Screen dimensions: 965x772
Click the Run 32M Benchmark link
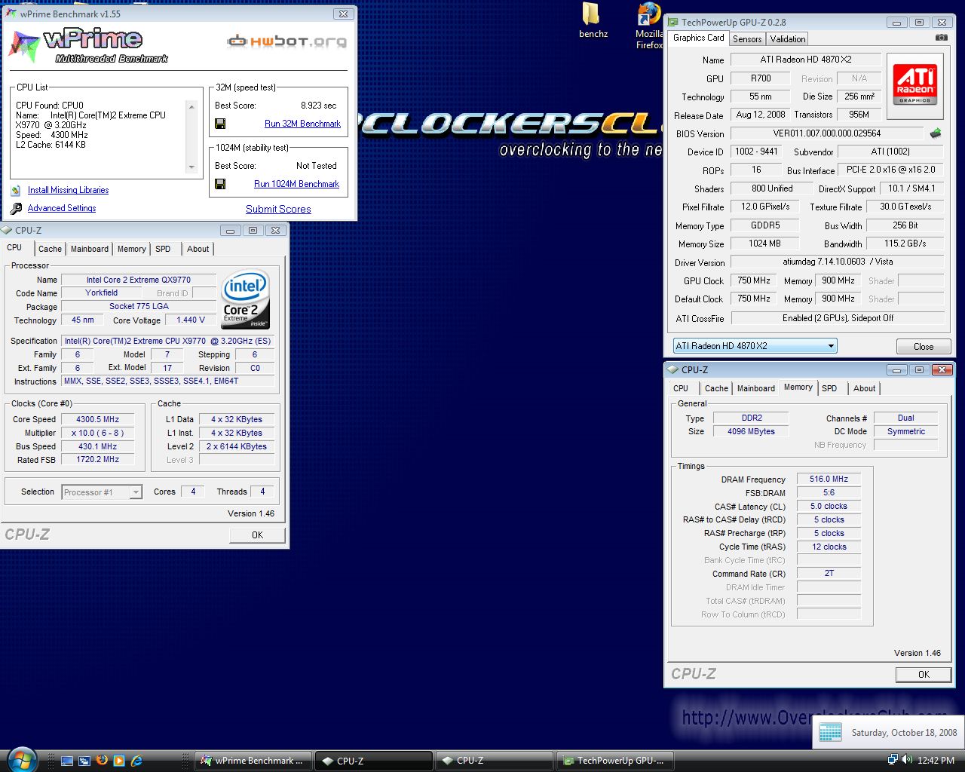point(302,124)
